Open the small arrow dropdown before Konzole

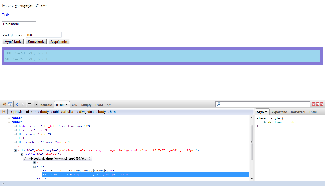click(x=36, y=104)
